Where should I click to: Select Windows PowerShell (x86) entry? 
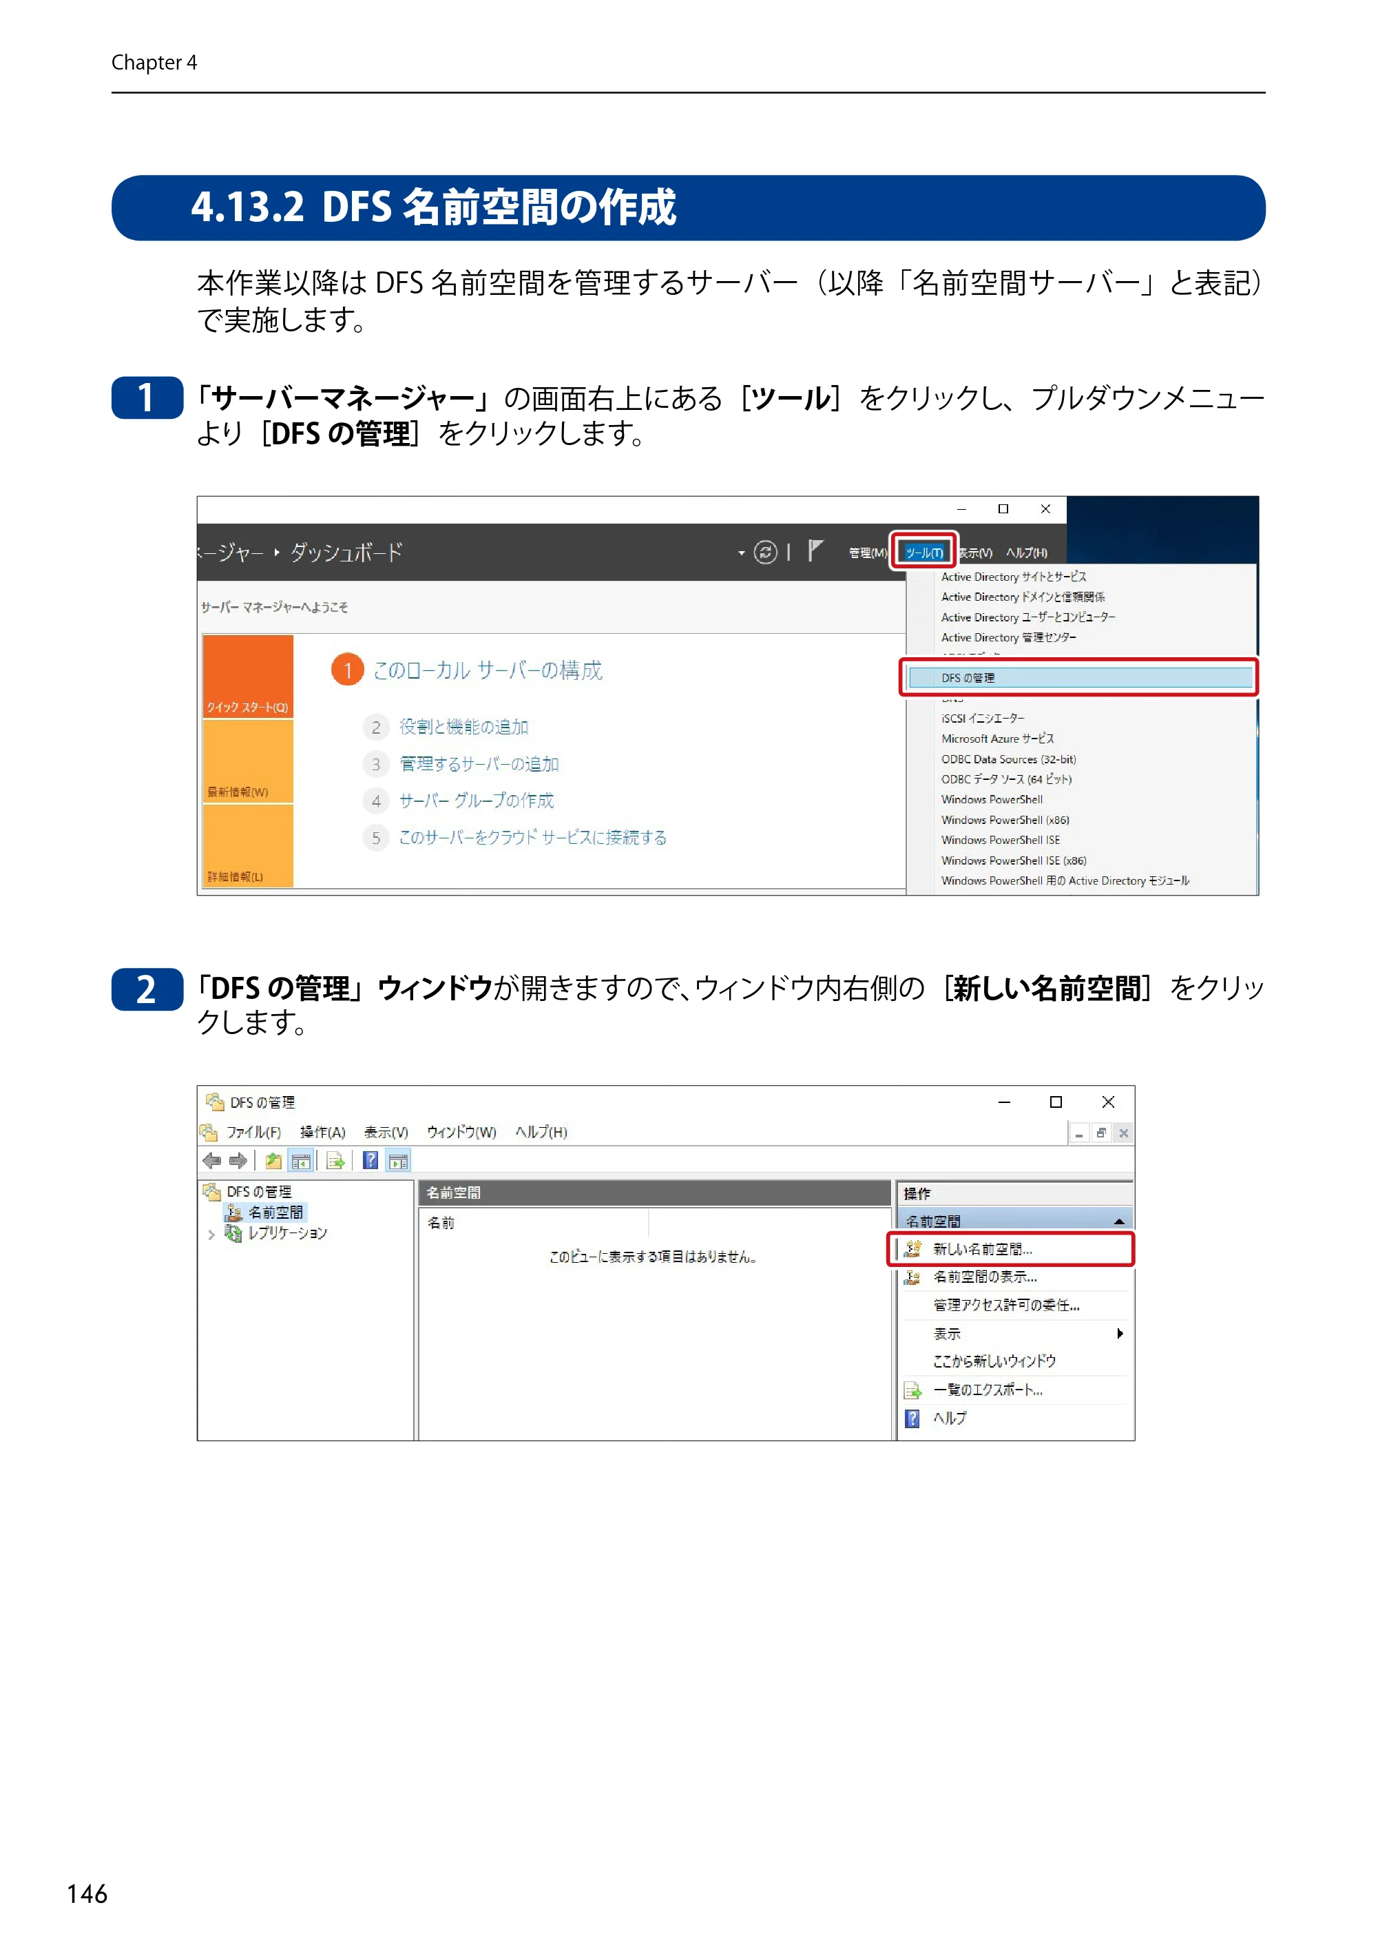click(1005, 820)
